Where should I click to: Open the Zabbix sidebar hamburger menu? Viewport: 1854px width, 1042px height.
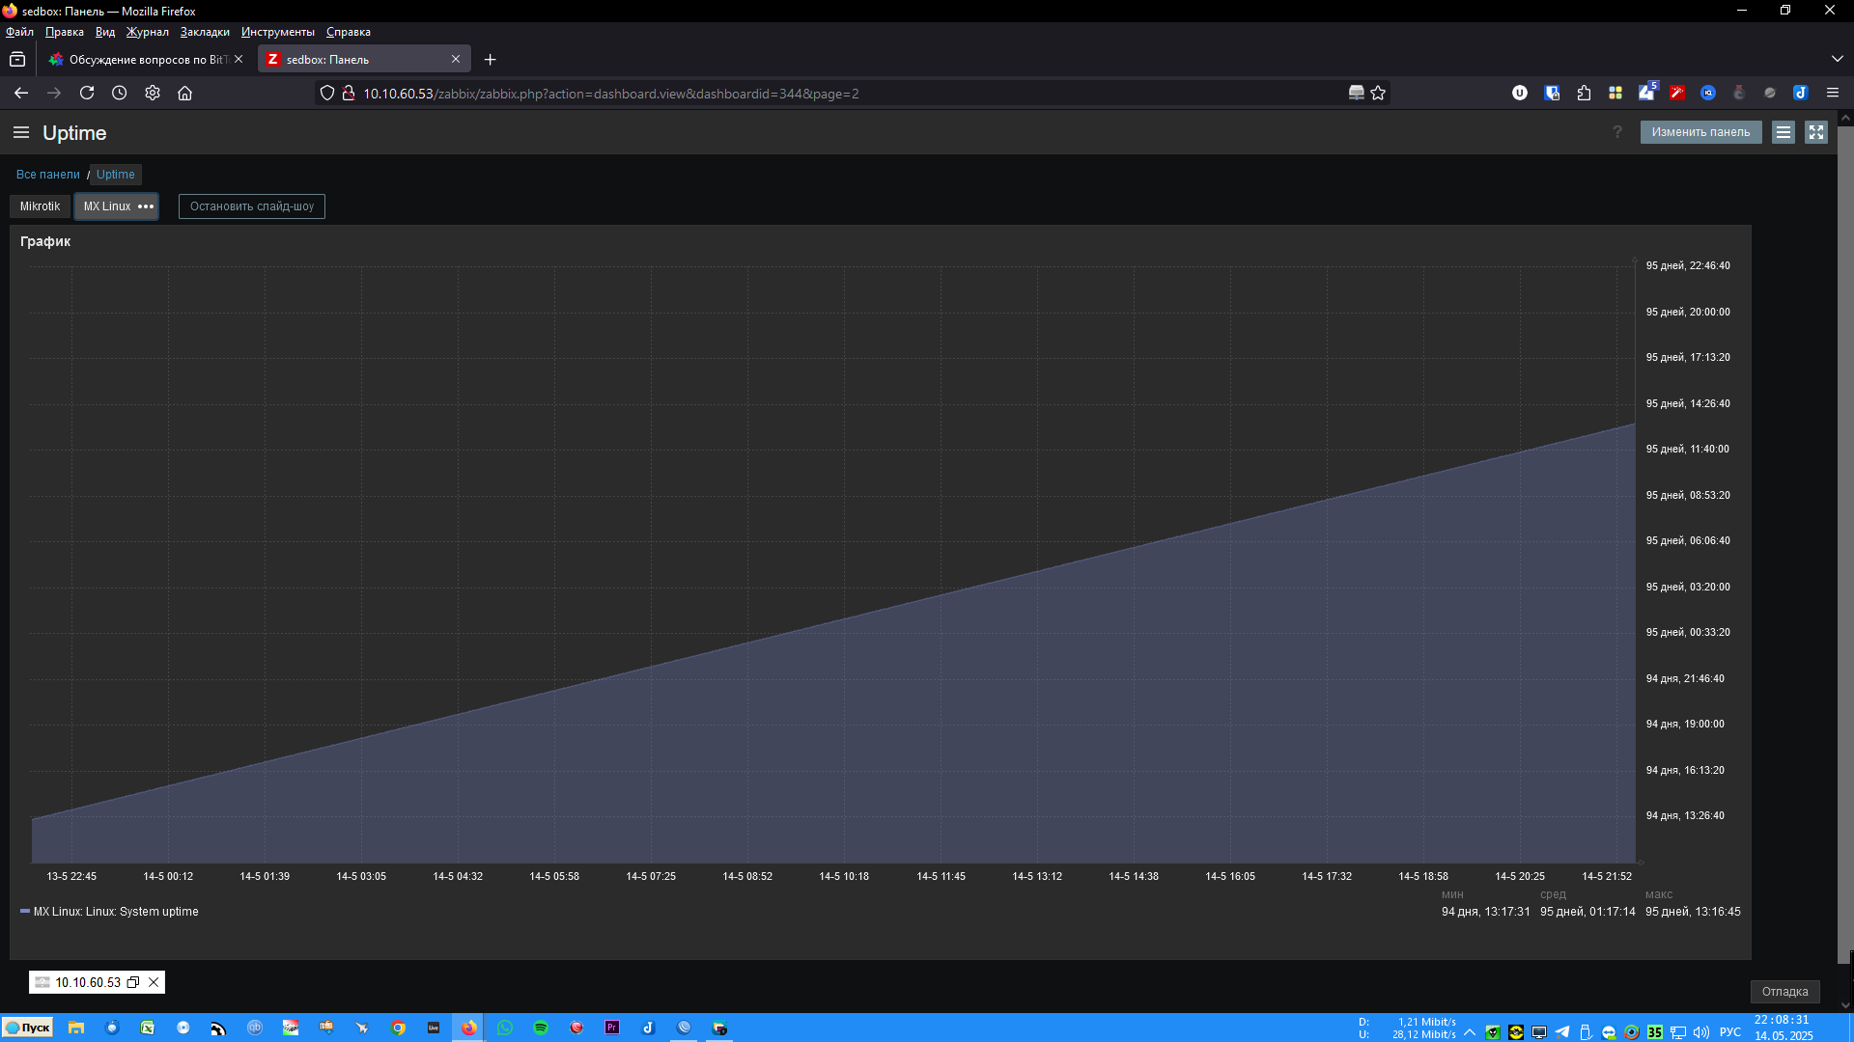[x=21, y=132]
